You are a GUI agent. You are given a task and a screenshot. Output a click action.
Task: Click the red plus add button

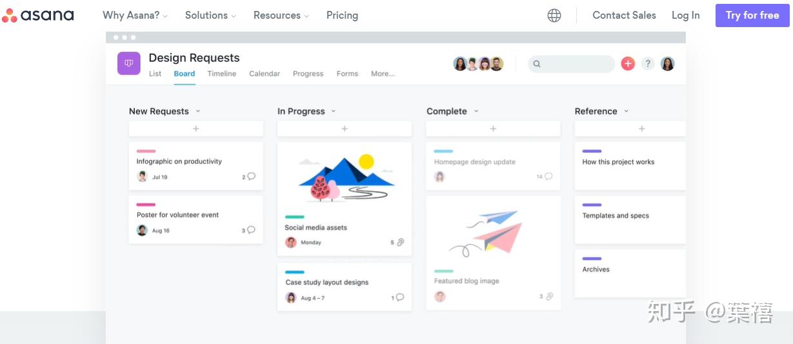click(x=628, y=63)
